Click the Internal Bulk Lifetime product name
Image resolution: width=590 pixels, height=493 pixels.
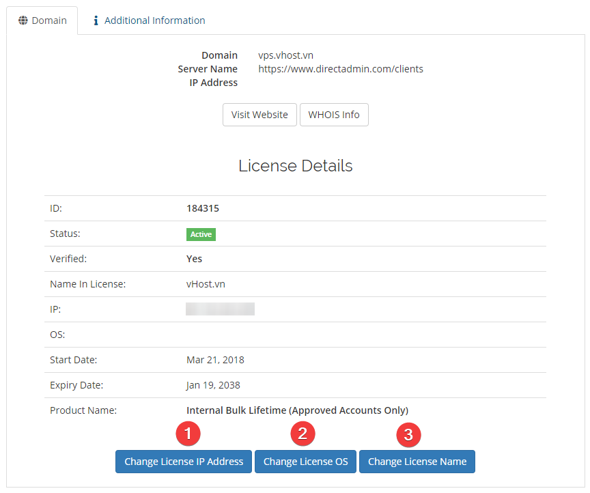click(x=297, y=410)
